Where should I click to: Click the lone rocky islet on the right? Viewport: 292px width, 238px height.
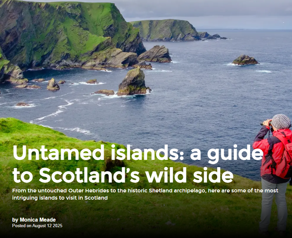click(x=245, y=60)
